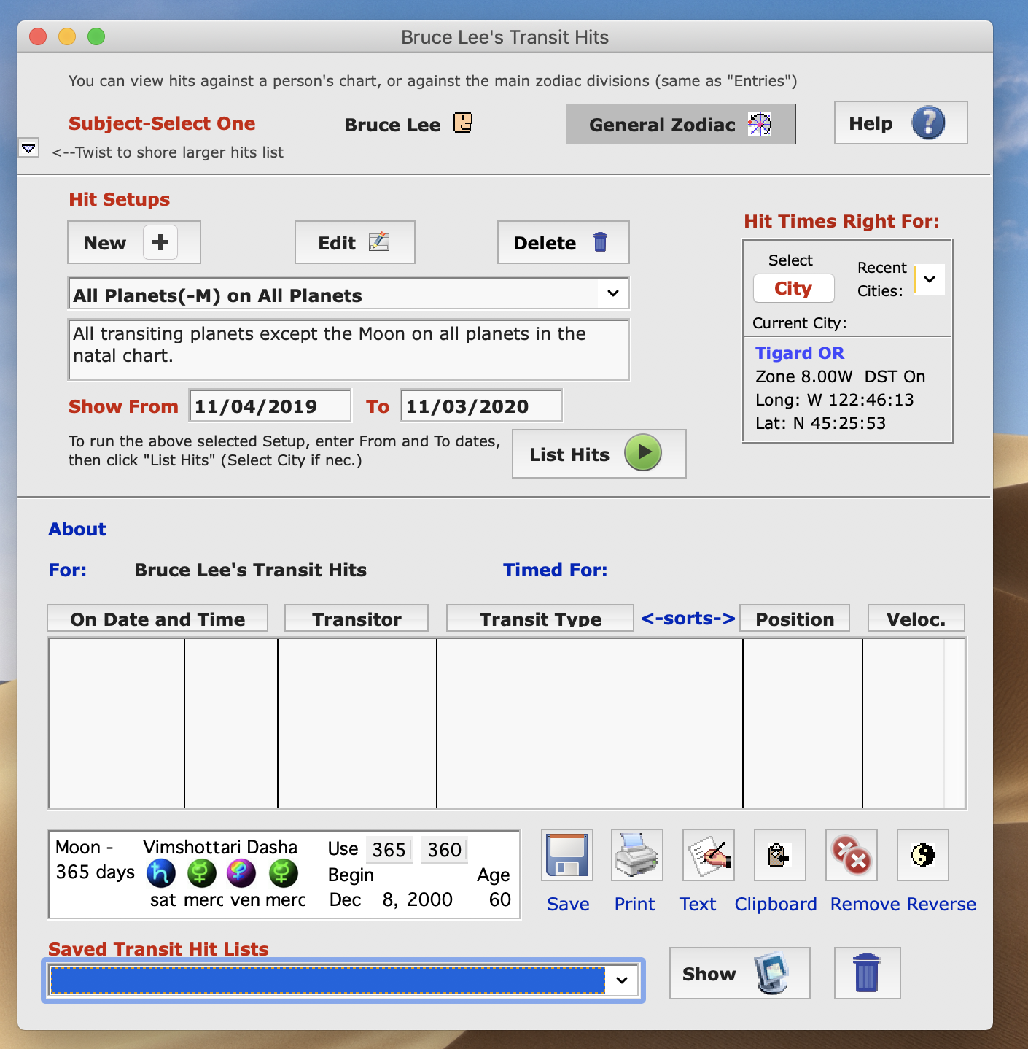Click the blue Saturn dasha icon
The height and width of the screenshot is (1049, 1028).
pyautogui.click(x=161, y=872)
